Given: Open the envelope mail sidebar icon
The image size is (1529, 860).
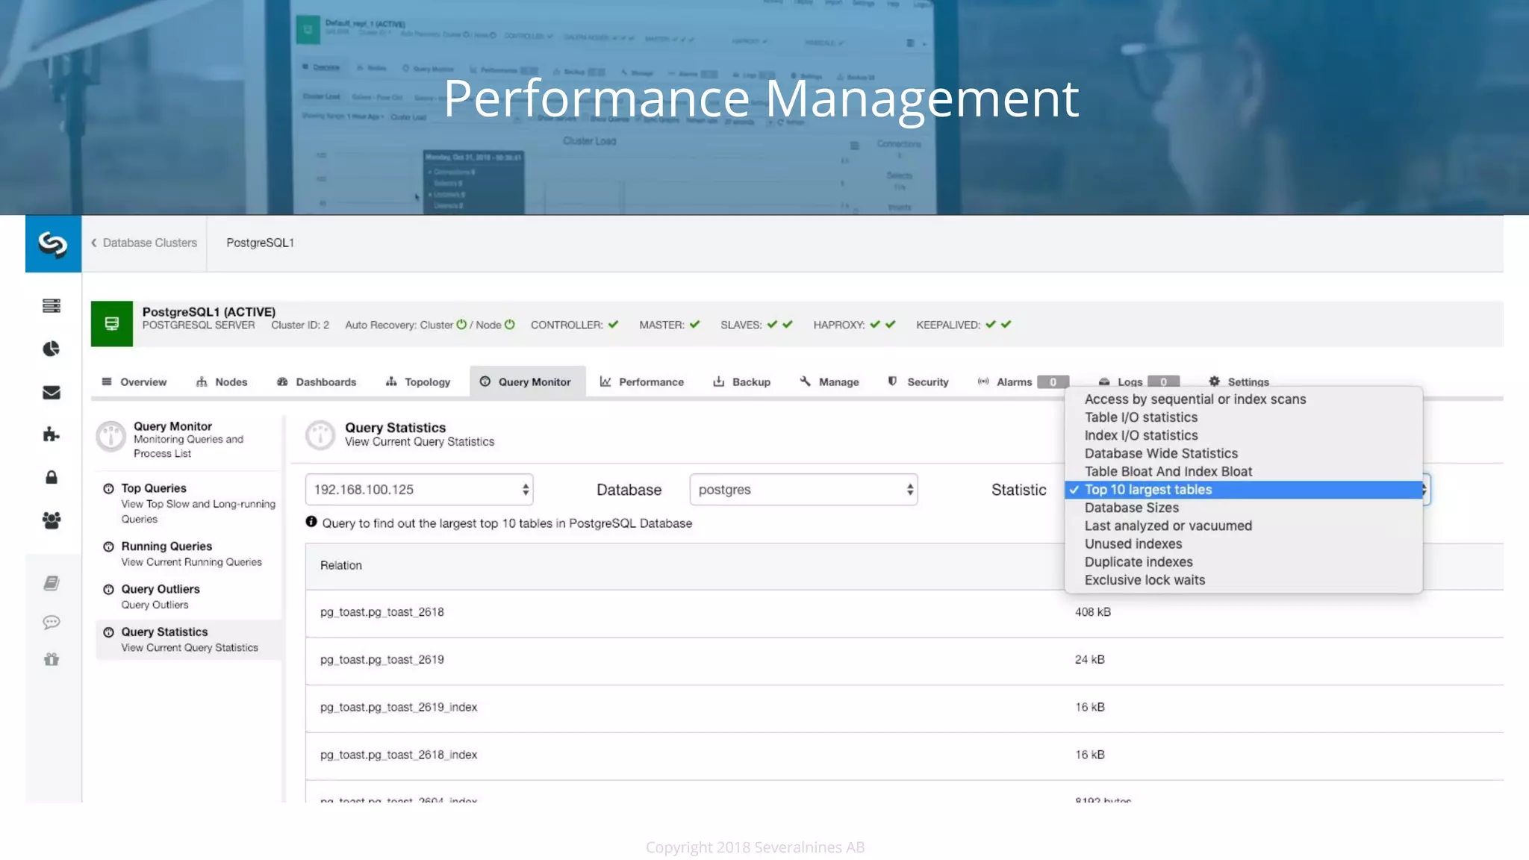Looking at the screenshot, I should 52,392.
